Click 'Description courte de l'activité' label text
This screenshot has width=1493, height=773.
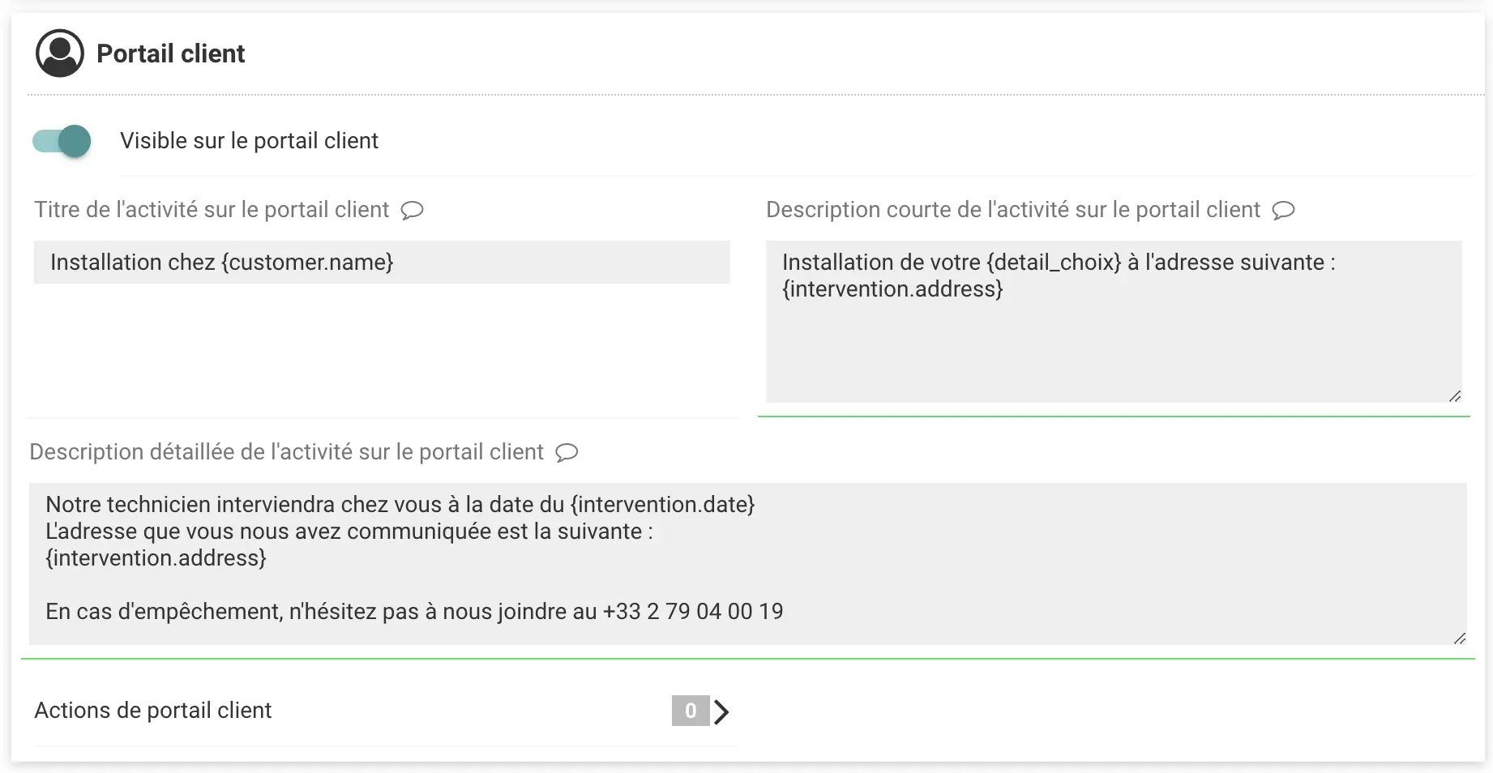(x=1012, y=210)
